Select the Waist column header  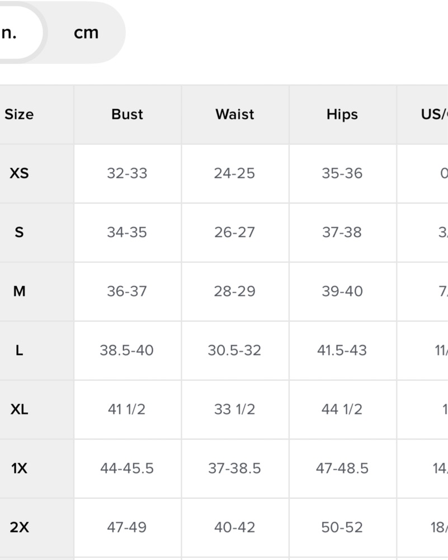point(235,114)
